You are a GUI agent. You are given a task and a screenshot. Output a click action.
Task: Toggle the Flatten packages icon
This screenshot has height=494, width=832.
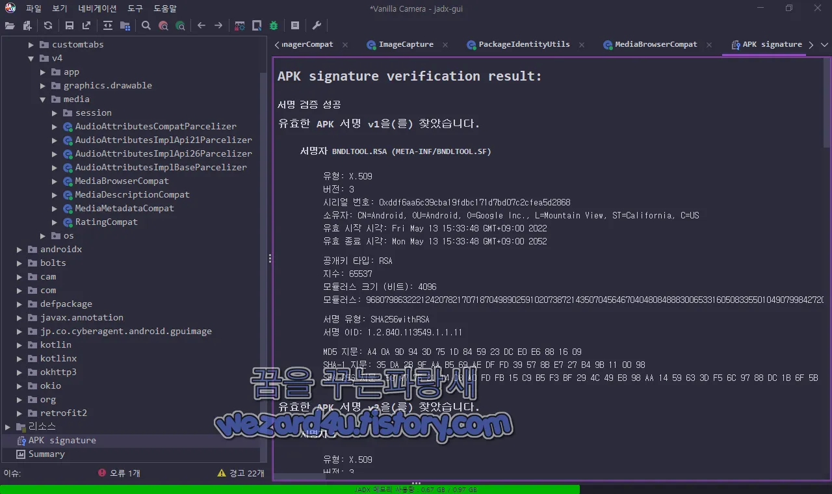pyautogui.click(x=125, y=26)
